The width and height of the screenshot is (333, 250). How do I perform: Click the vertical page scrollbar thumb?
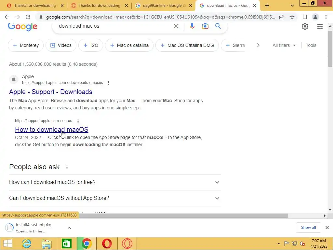330,49
